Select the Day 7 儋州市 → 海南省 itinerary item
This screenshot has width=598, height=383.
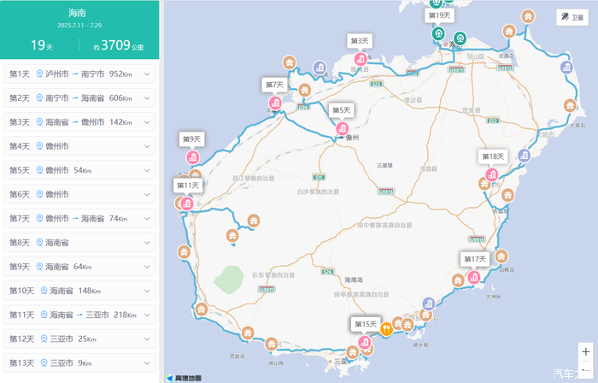click(x=79, y=219)
